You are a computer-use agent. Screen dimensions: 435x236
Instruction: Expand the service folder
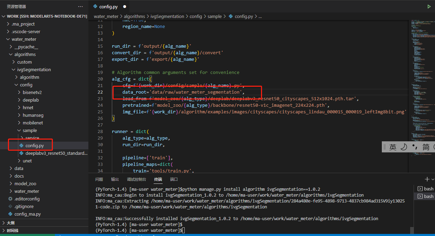(x=44, y=138)
